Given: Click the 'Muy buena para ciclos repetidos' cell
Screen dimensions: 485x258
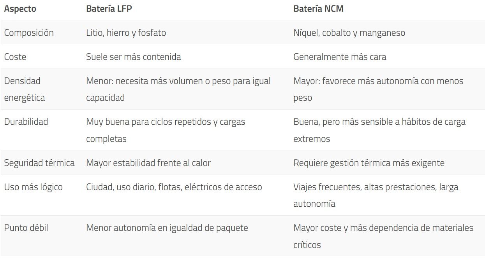Looking at the screenshot, I should click(166, 130).
